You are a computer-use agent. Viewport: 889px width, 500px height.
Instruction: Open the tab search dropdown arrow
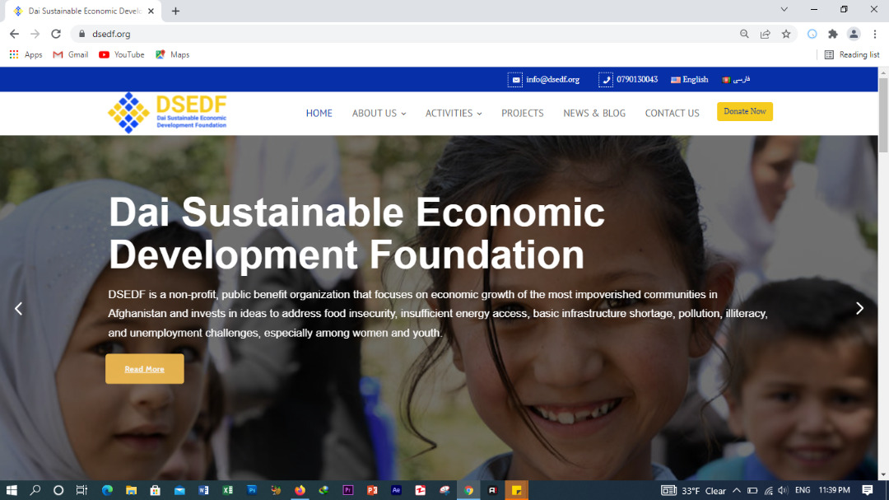tap(784, 9)
